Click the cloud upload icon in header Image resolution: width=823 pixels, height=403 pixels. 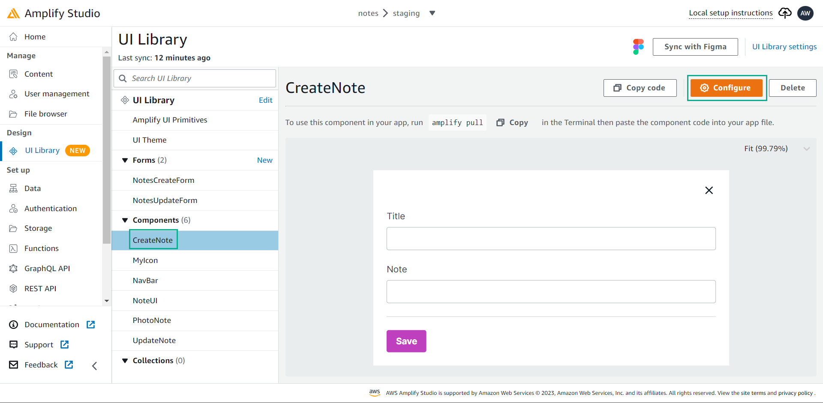pyautogui.click(x=785, y=13)
